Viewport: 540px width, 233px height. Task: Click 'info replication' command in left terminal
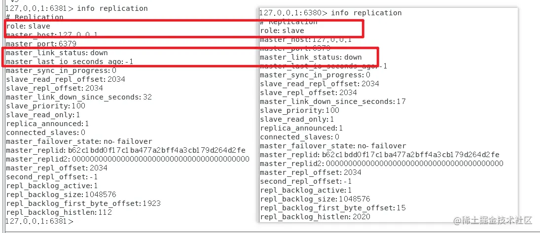112,8
